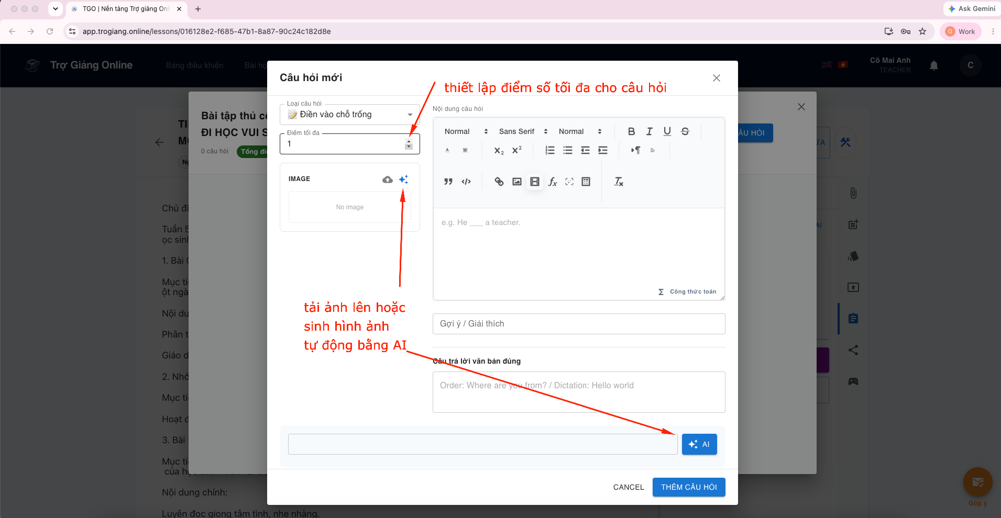
Task: Open the text alignment picker
Action: (x=653, y=150)
